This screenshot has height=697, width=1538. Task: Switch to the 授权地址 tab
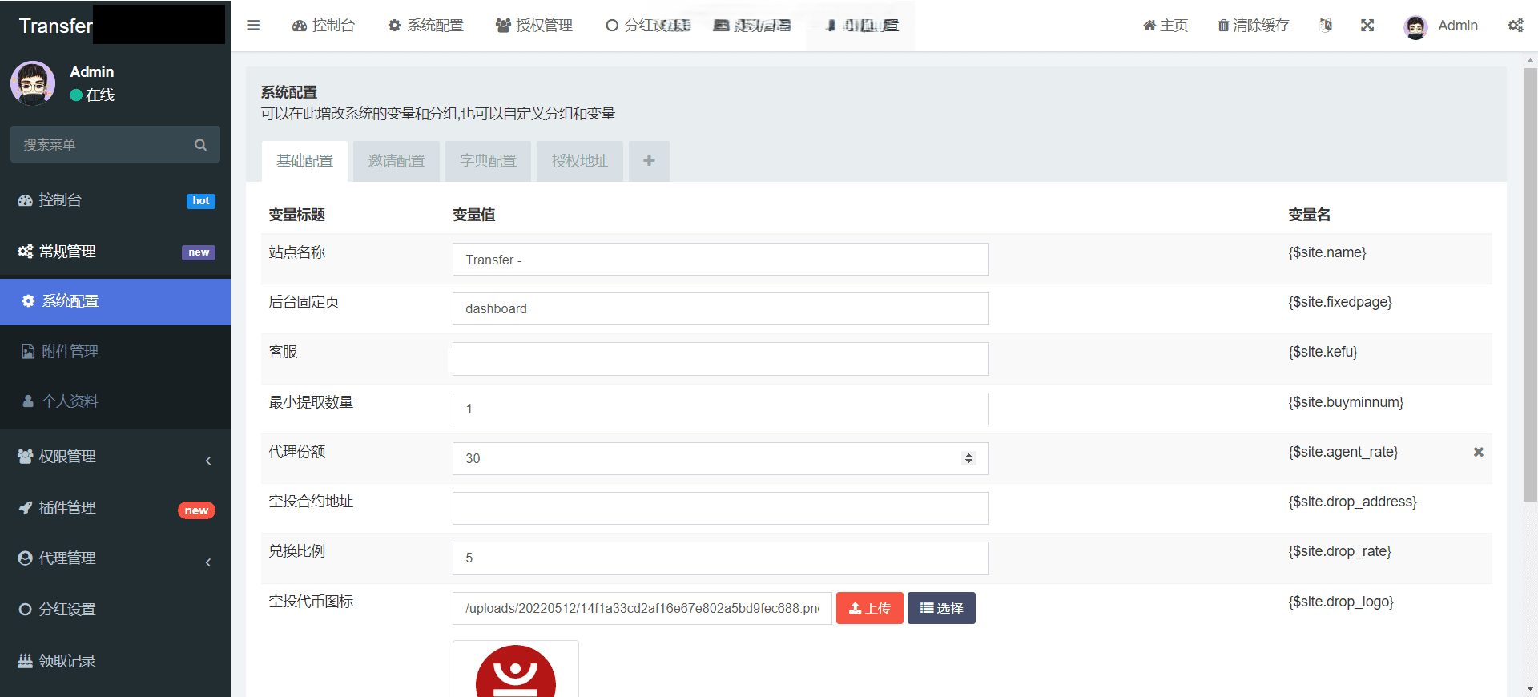580,161
